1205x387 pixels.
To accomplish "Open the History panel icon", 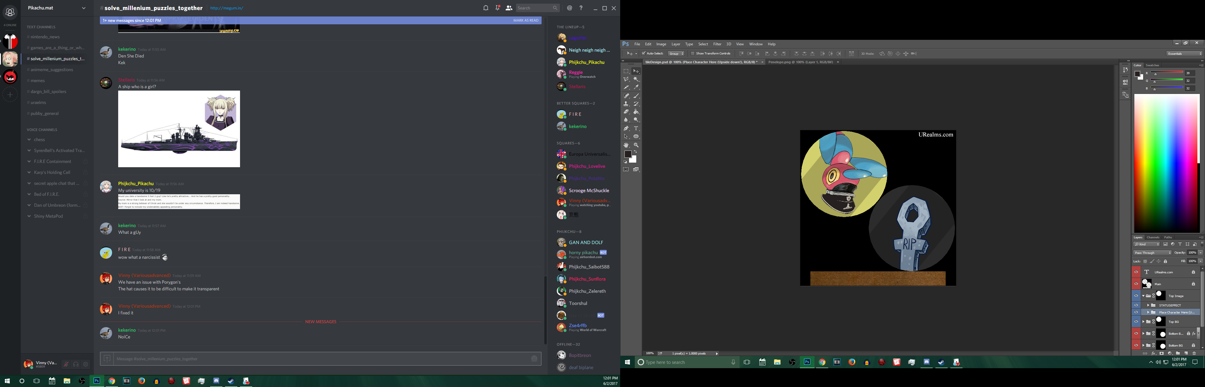I will [1125, 70].
